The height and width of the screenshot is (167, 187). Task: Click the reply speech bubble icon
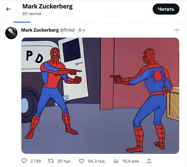click(24, 161)
